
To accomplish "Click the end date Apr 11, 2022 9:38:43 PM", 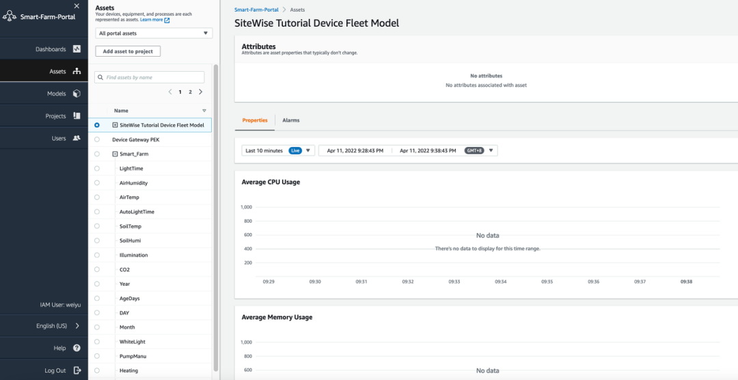I will [428, 150].
